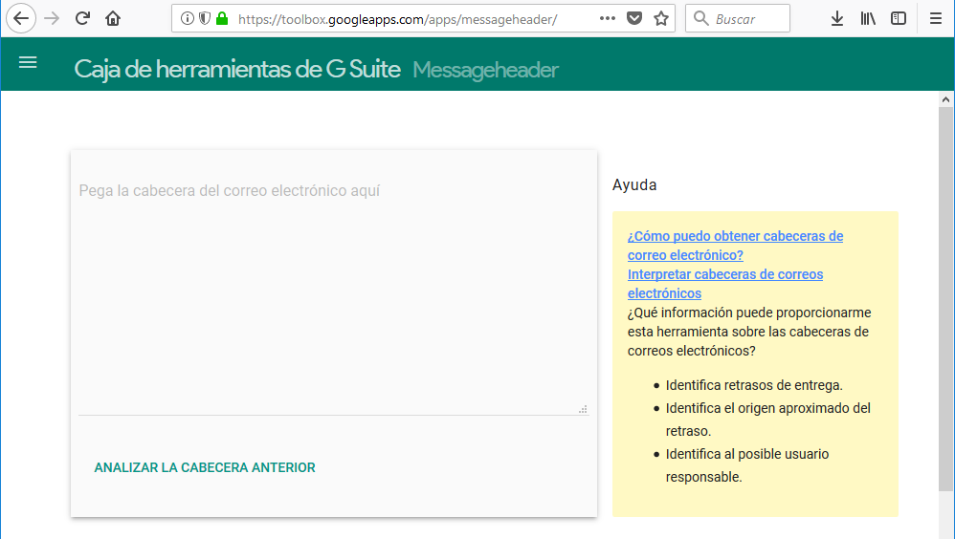Click 'Identifica el origen aproximado' bullet
The width and height of the screenshot is (955, 539).
(768, 420)
